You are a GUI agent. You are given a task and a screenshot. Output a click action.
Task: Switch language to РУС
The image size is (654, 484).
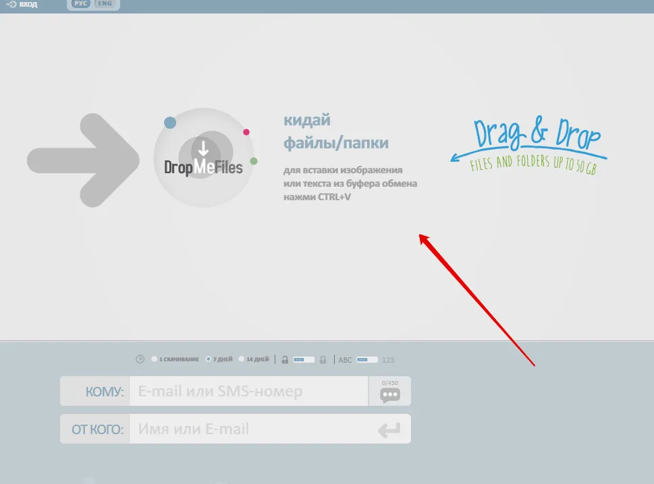tap(80, 4)
